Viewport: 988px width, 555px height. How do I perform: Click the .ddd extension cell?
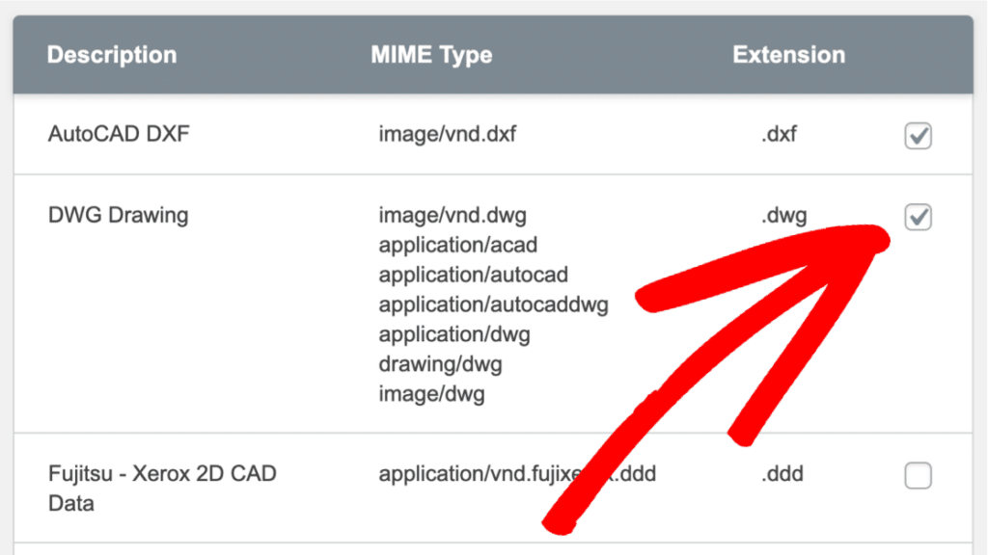tap(782, 473)
